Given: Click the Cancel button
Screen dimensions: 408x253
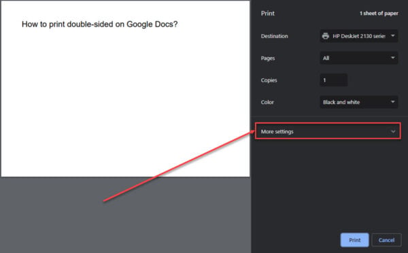Looking at the screenshot, I should [386, 240].
